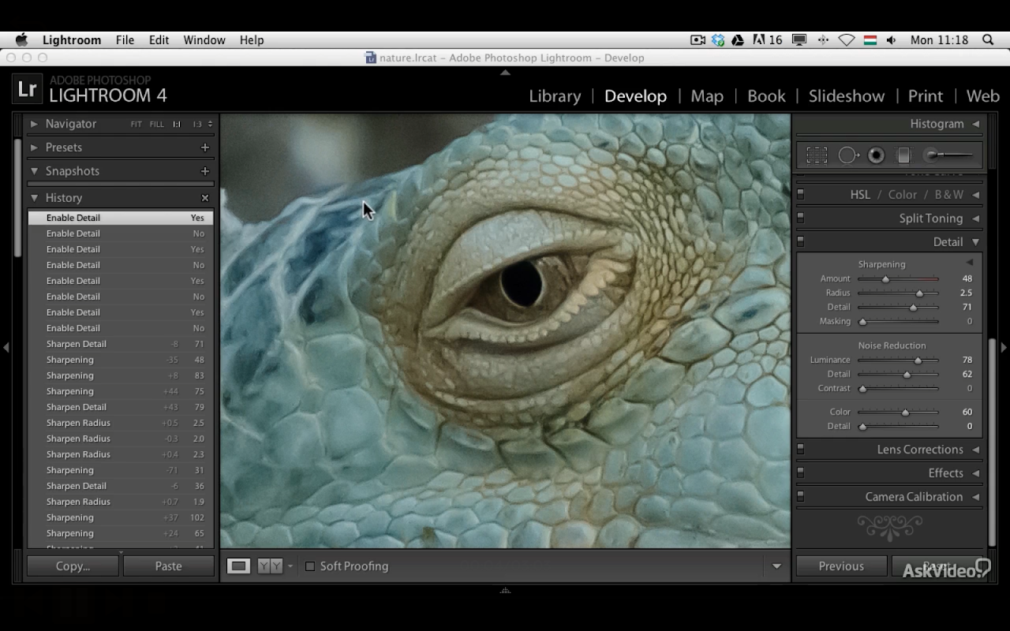Select the Crop Overlay tool
Image resolution: width=1010 pixels, height=631 pixels.
tap(817, 155)
